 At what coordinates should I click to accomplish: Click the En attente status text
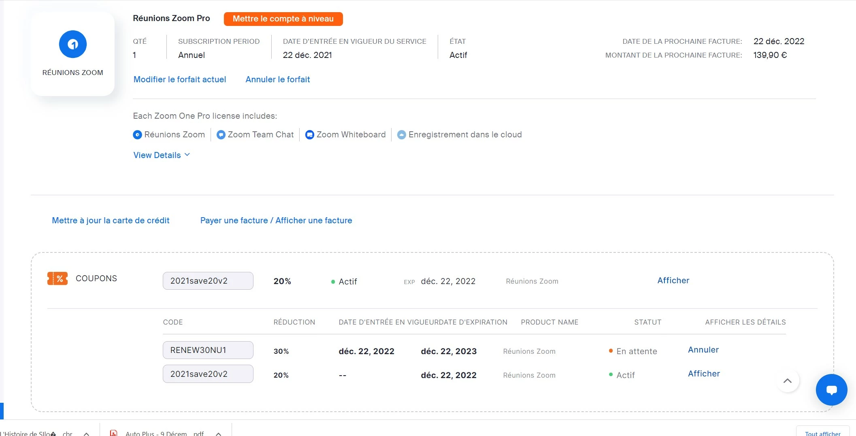(637, 351)
